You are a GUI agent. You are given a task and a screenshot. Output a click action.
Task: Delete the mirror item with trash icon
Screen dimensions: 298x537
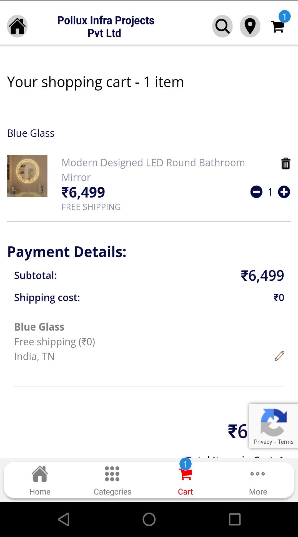point(286,163)
